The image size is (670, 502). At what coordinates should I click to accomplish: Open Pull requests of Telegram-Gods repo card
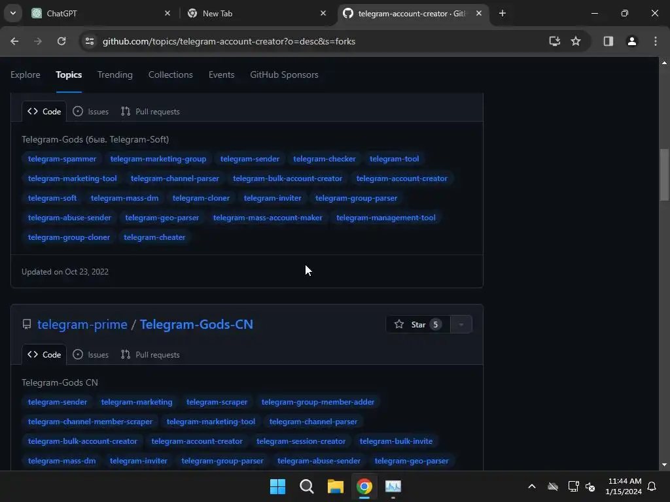(x=150, y=111)
